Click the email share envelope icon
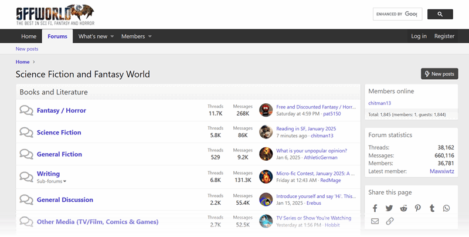 coord(375,221)
